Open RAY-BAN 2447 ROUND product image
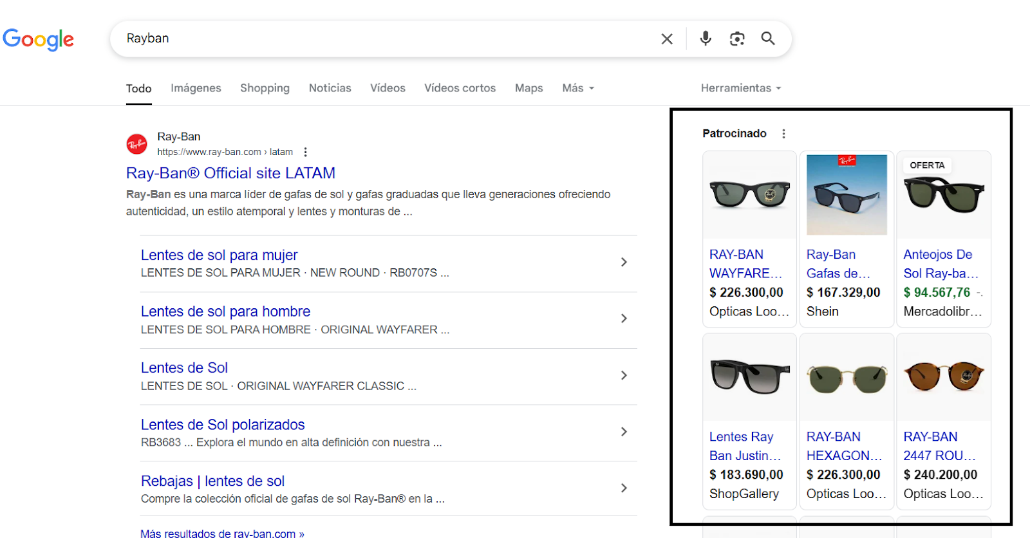 [x=944, y=377]
